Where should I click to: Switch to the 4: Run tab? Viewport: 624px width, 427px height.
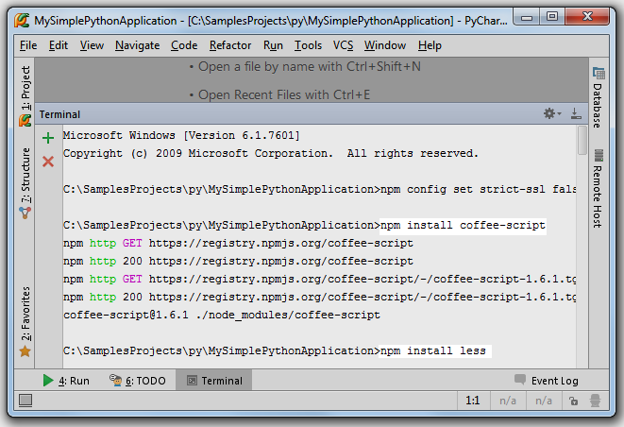click(66, 381)
